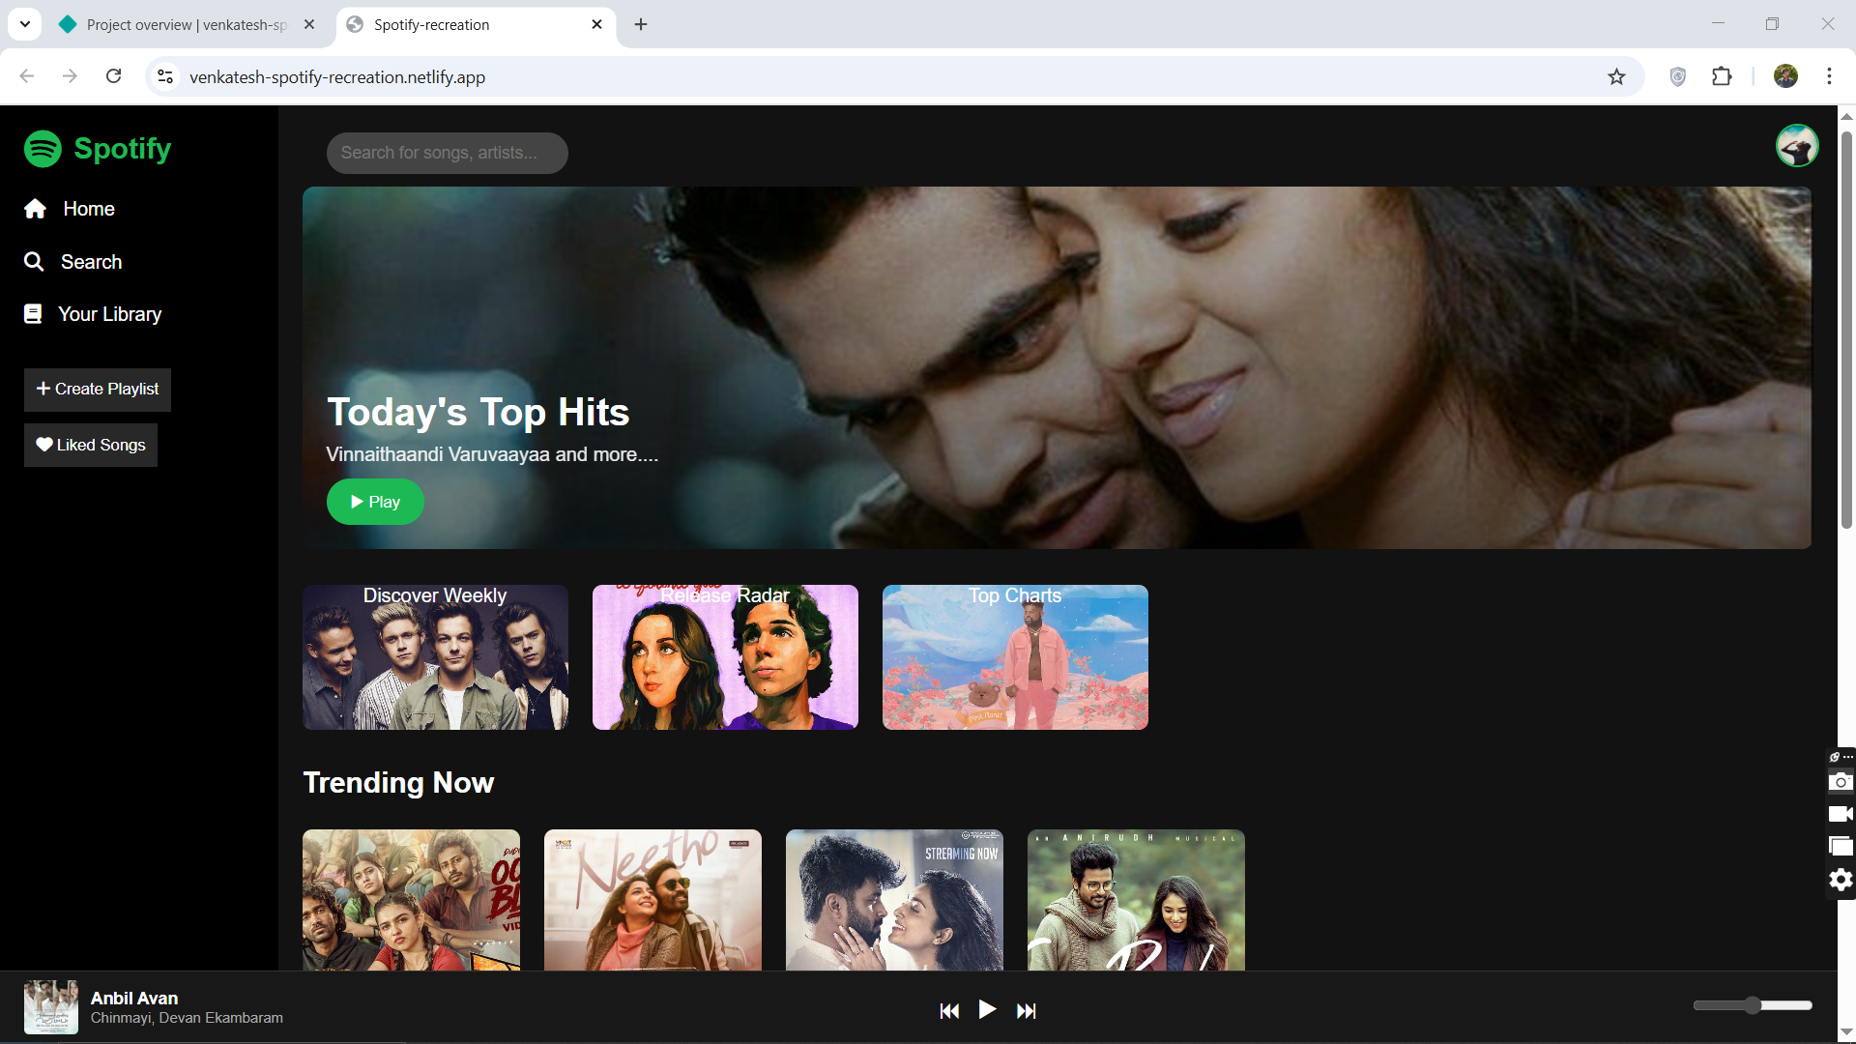This screenshot has width=1856, height=1044.
Task: Expand the tab search dropdown arrow
Action: pos(25,24)
